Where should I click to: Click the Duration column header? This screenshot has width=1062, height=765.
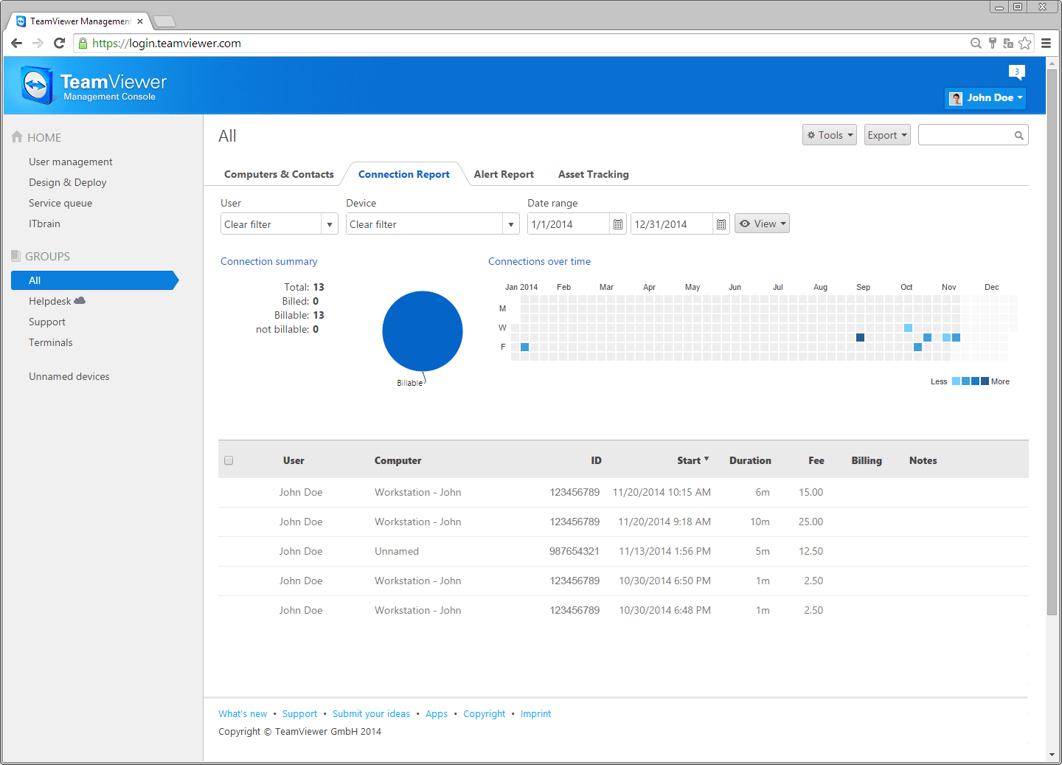point(750,460)
